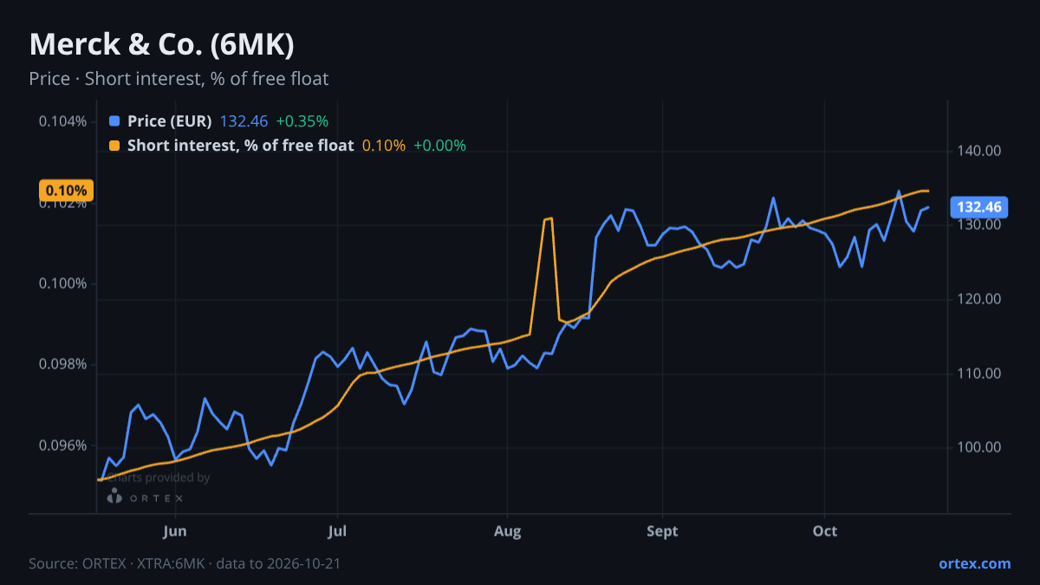
Task: Select the Oct label on the time axis
Action: [825, 531]
